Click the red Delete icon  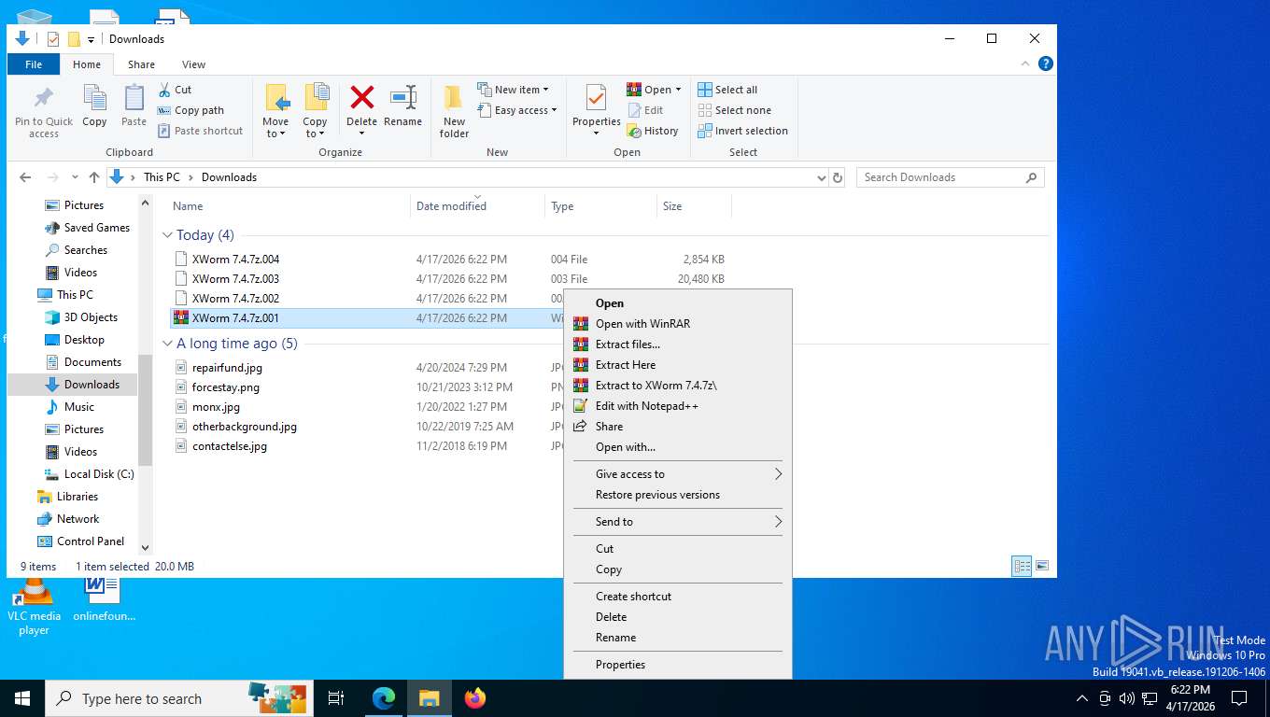tap(361, 97)
